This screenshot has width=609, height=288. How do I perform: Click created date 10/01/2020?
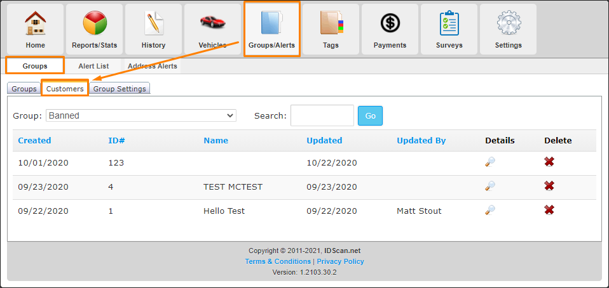[43, 163]
